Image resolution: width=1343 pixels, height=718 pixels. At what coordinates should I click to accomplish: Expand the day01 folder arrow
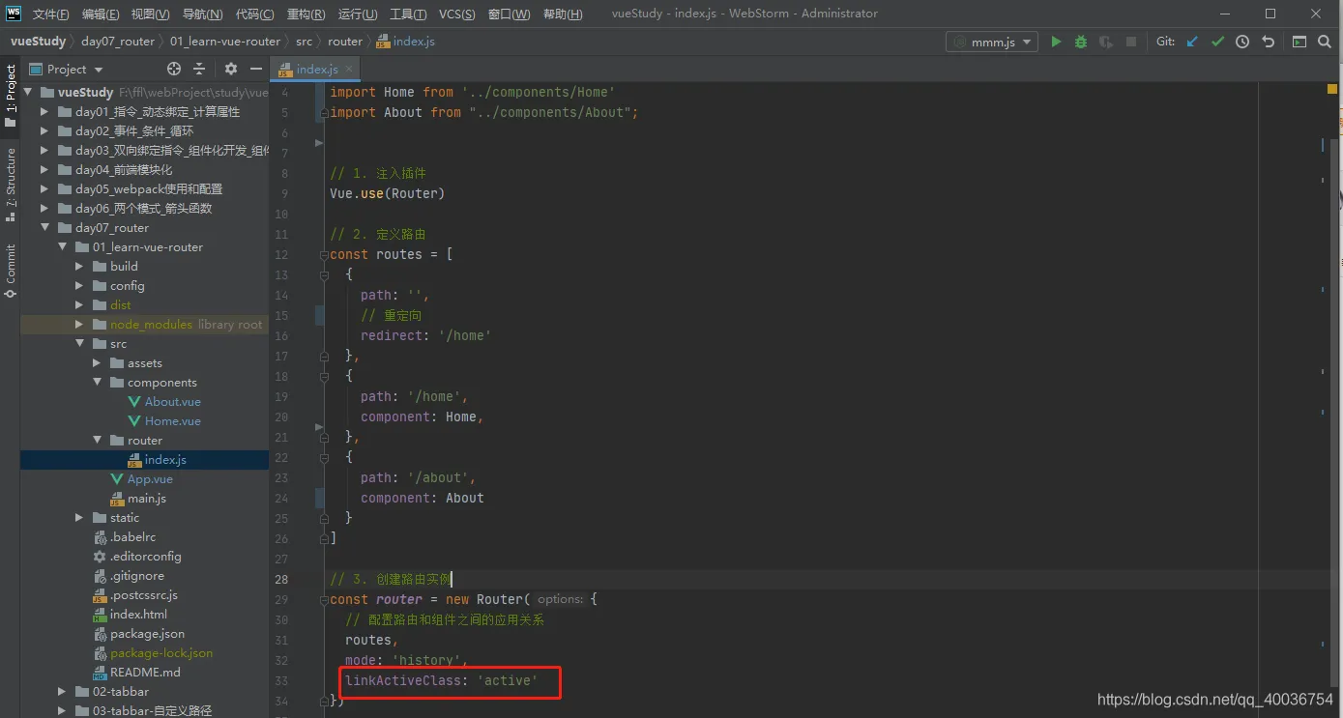pyautogui.click(x=44, y=112)
